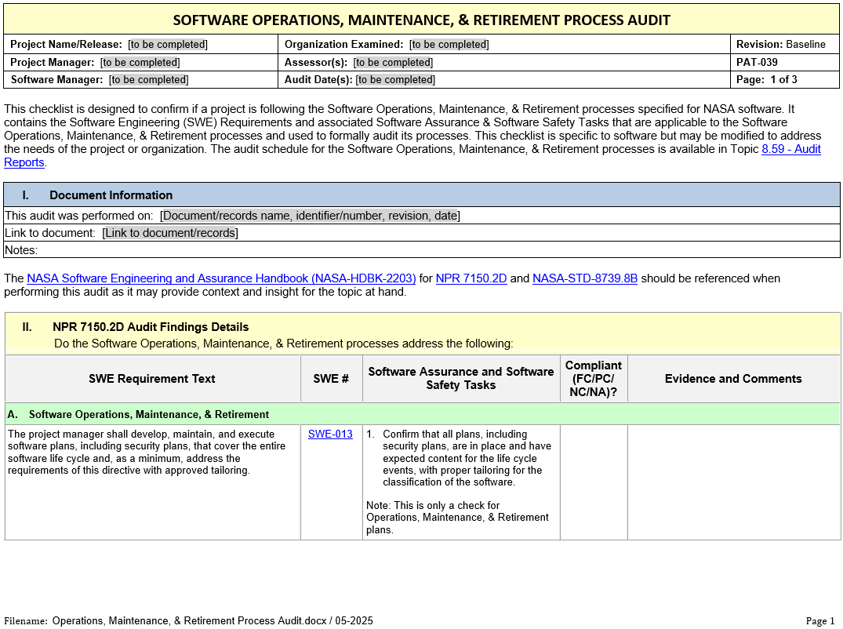Click the Document Information section header
This screenshot has width=843, height=629.
click(x=111, y=195)
